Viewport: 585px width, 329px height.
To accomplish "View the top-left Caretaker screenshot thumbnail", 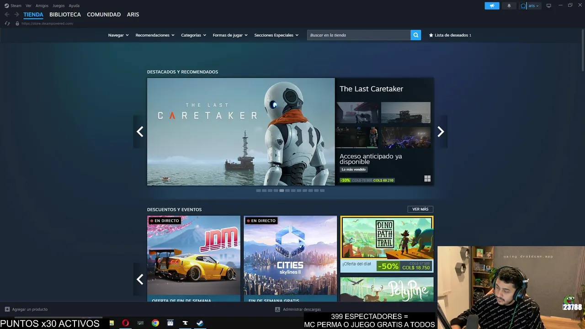I will tap(358, 112).
